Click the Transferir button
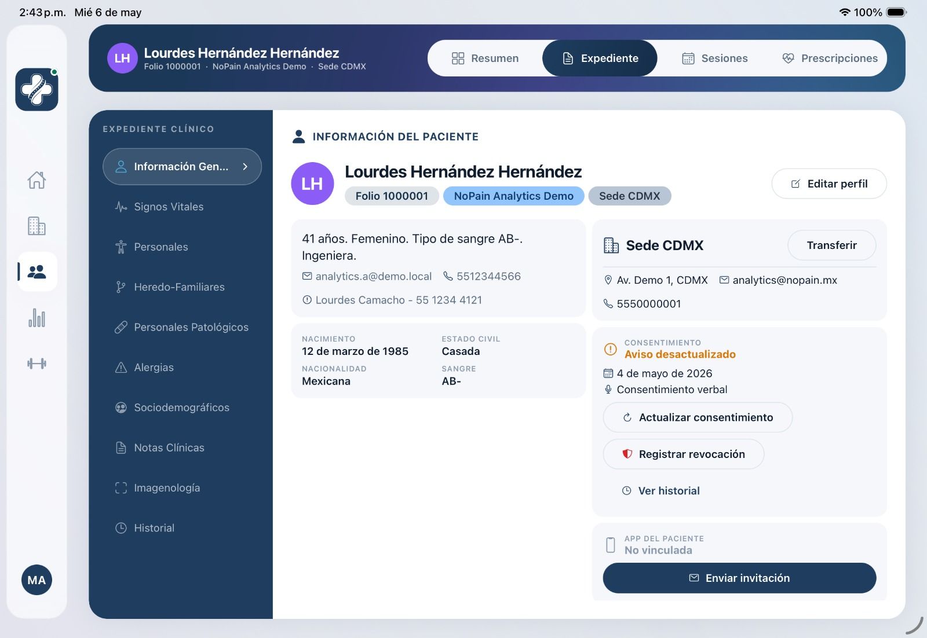 click(832, 245)
